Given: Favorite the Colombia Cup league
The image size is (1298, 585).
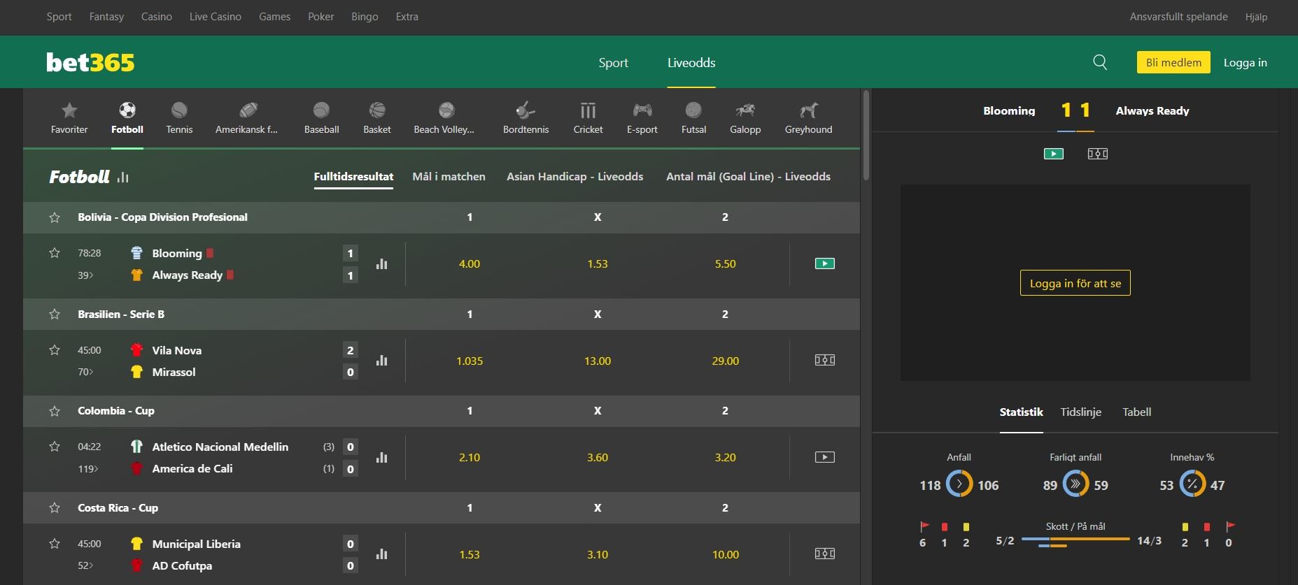Looking at the screenshot, I should click(55, 411).
